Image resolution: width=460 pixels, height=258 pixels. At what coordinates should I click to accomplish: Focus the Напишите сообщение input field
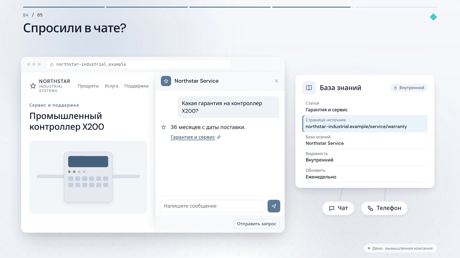212,206
